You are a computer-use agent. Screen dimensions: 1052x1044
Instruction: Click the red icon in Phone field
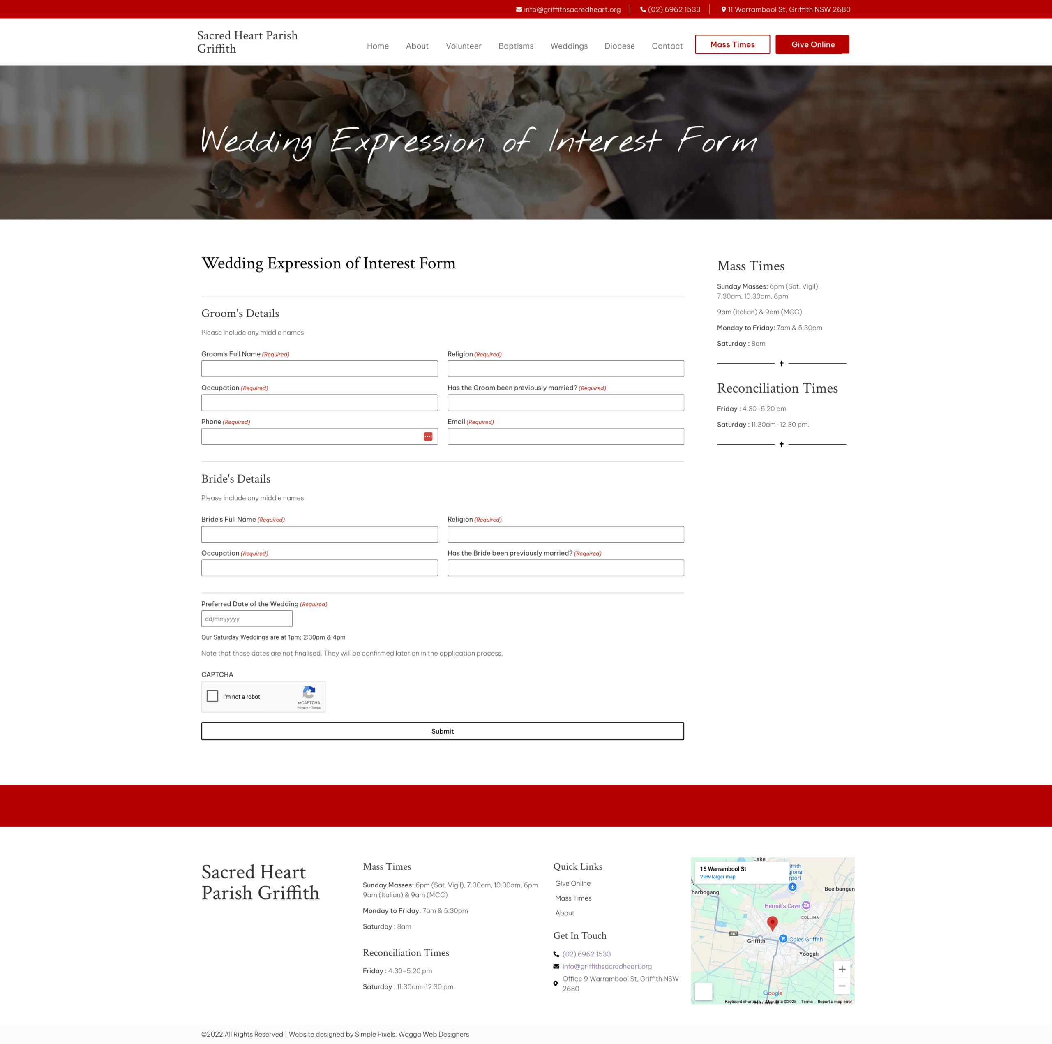coord(428,436)
